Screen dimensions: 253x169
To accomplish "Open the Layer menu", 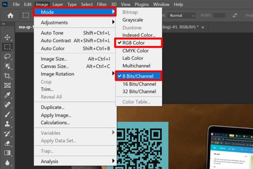I will coord(58,4).
